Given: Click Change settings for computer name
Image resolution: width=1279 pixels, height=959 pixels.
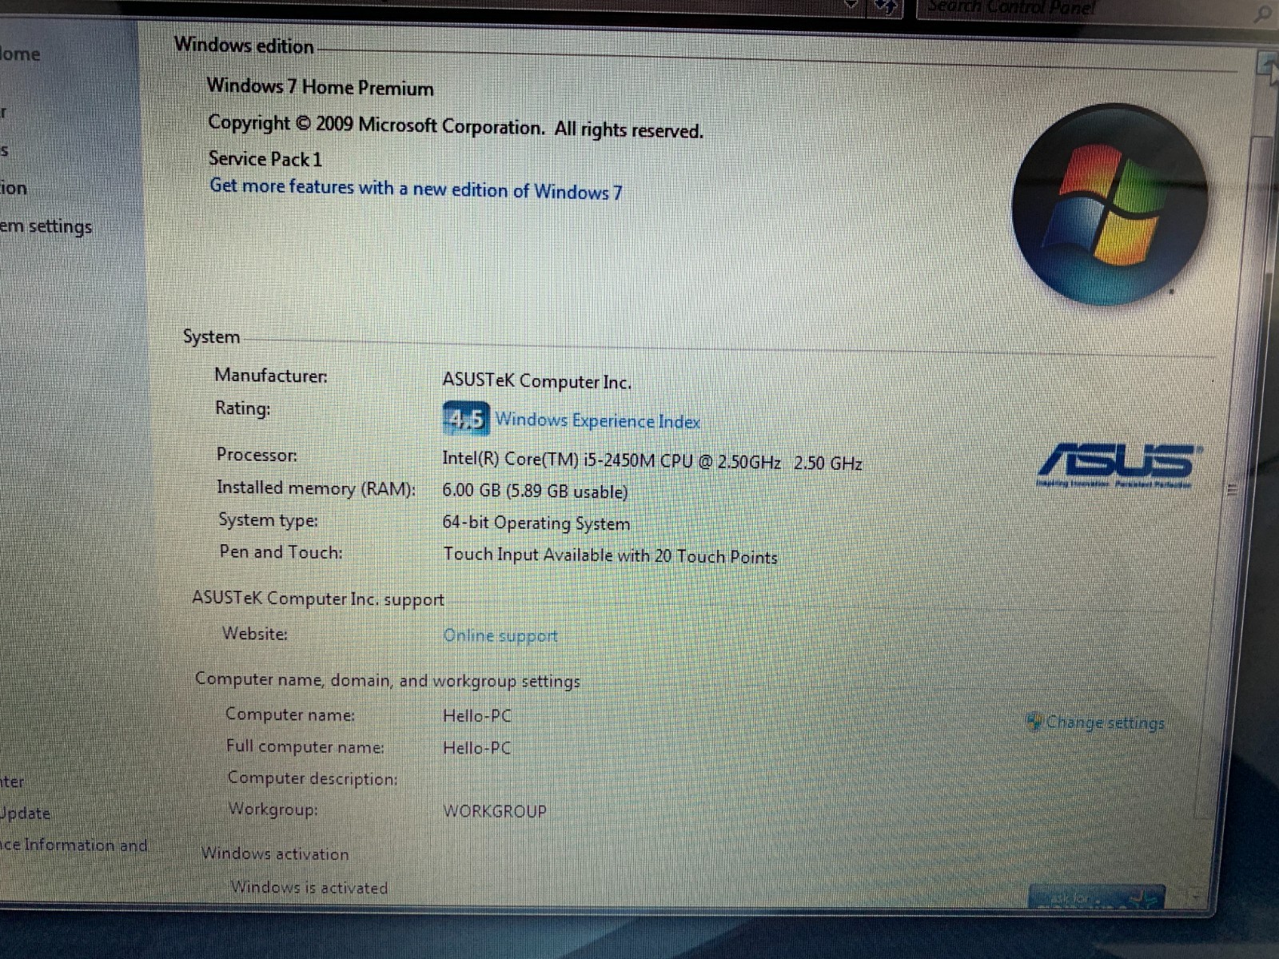Looking at the screenshot, I should (x=1105, y=722).
